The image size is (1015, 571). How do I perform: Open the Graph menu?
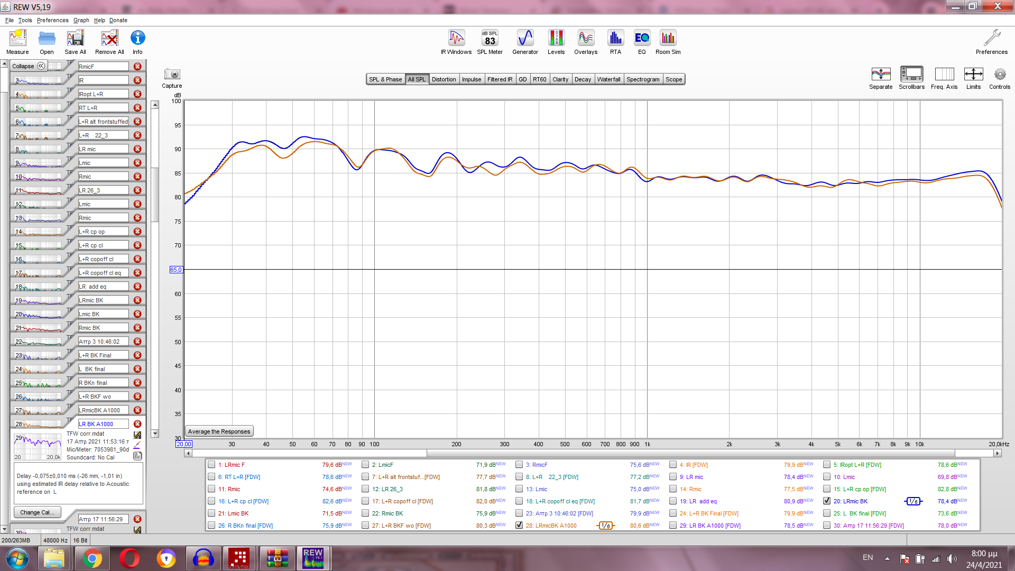click(81, 20)
